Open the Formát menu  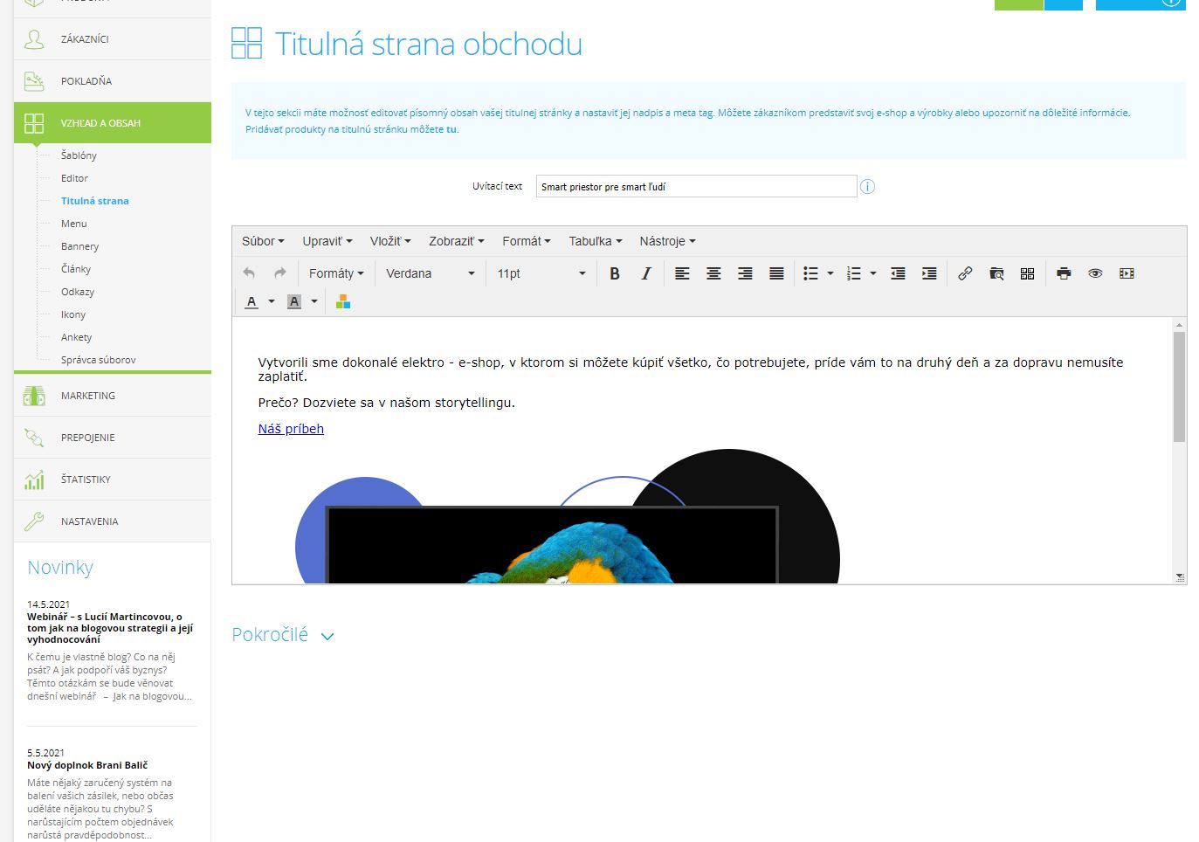click(527, 241)
